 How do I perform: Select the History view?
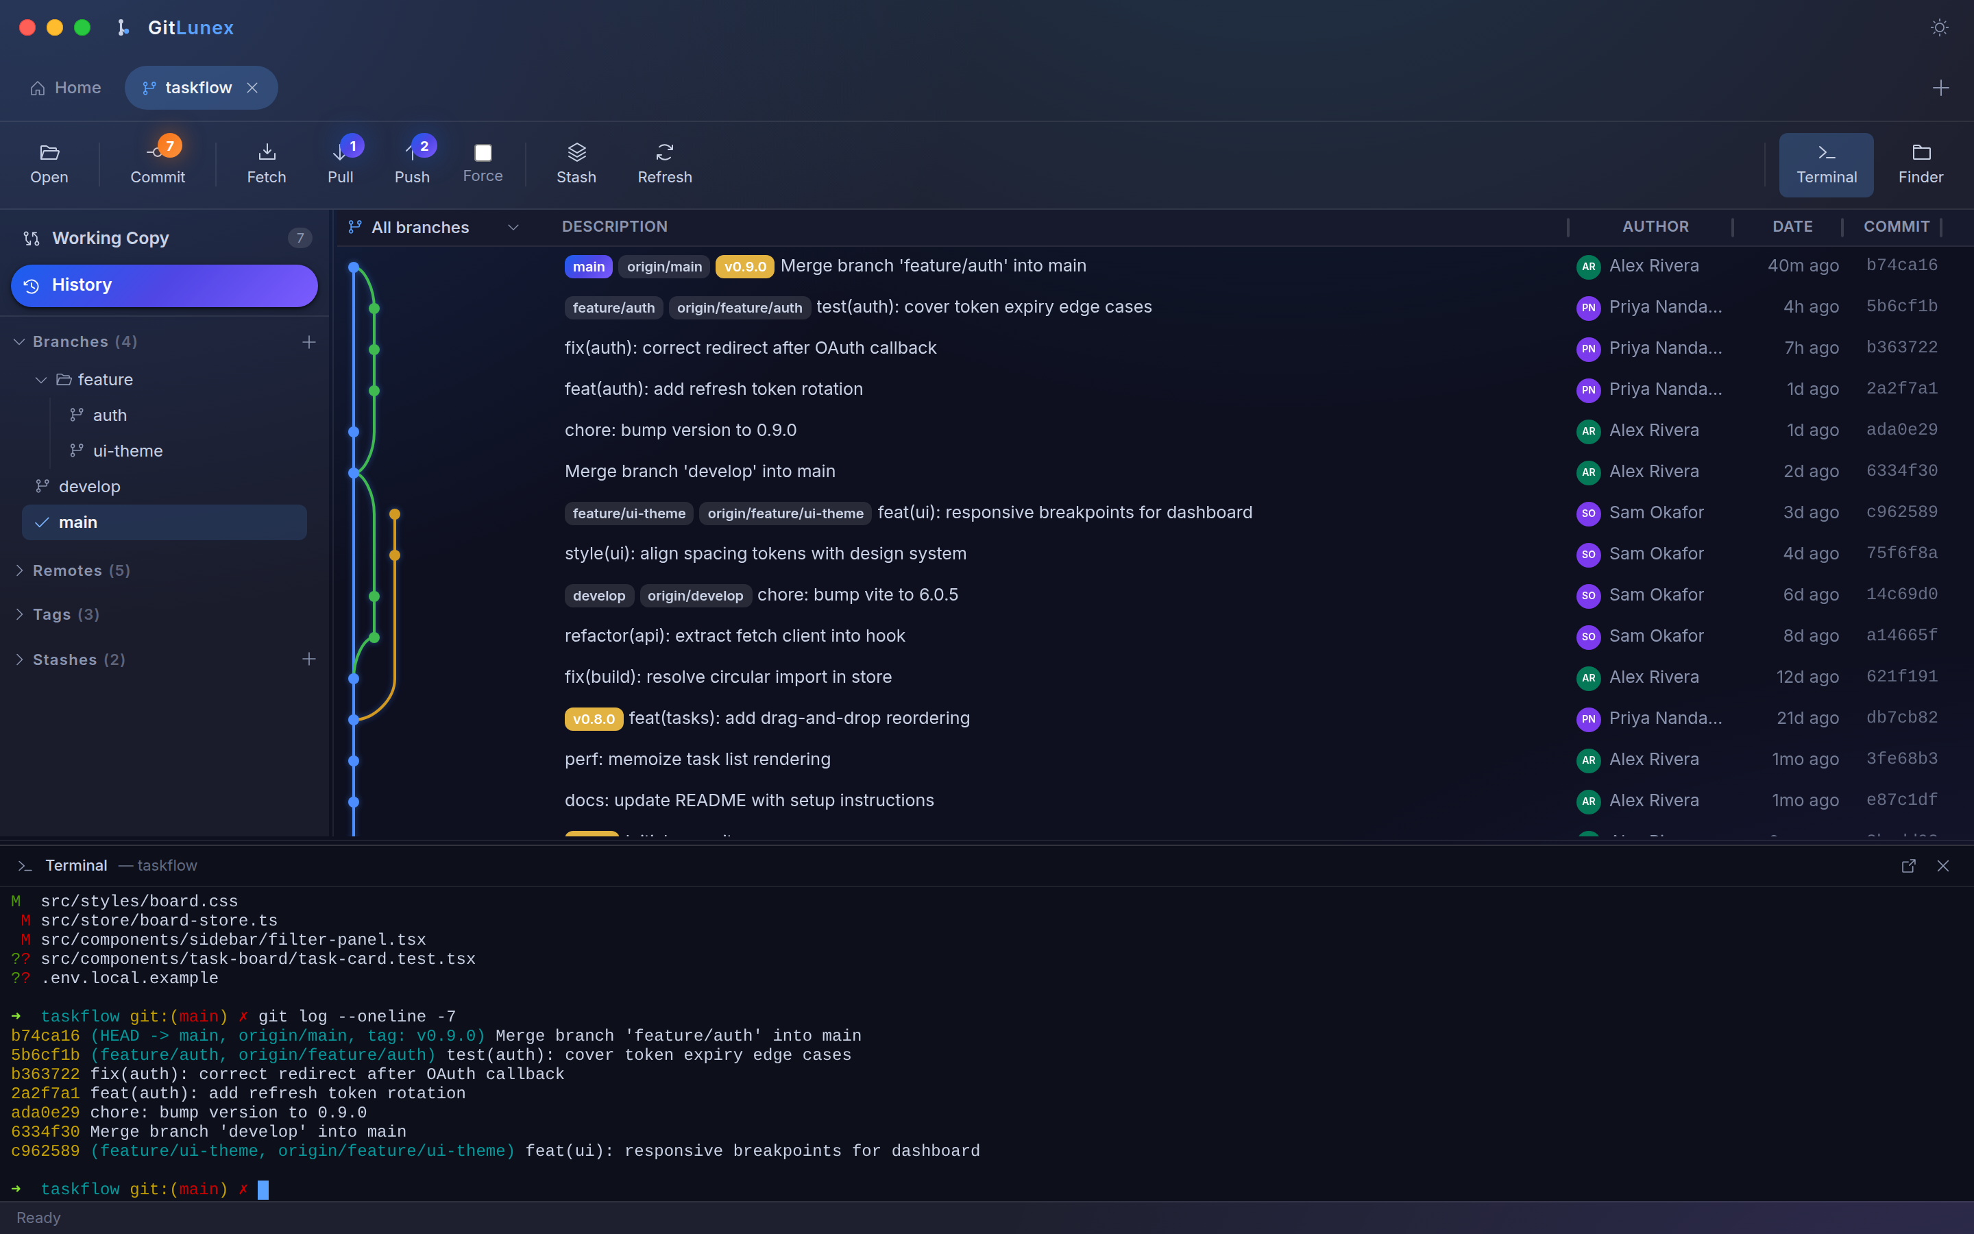[164, 285]
